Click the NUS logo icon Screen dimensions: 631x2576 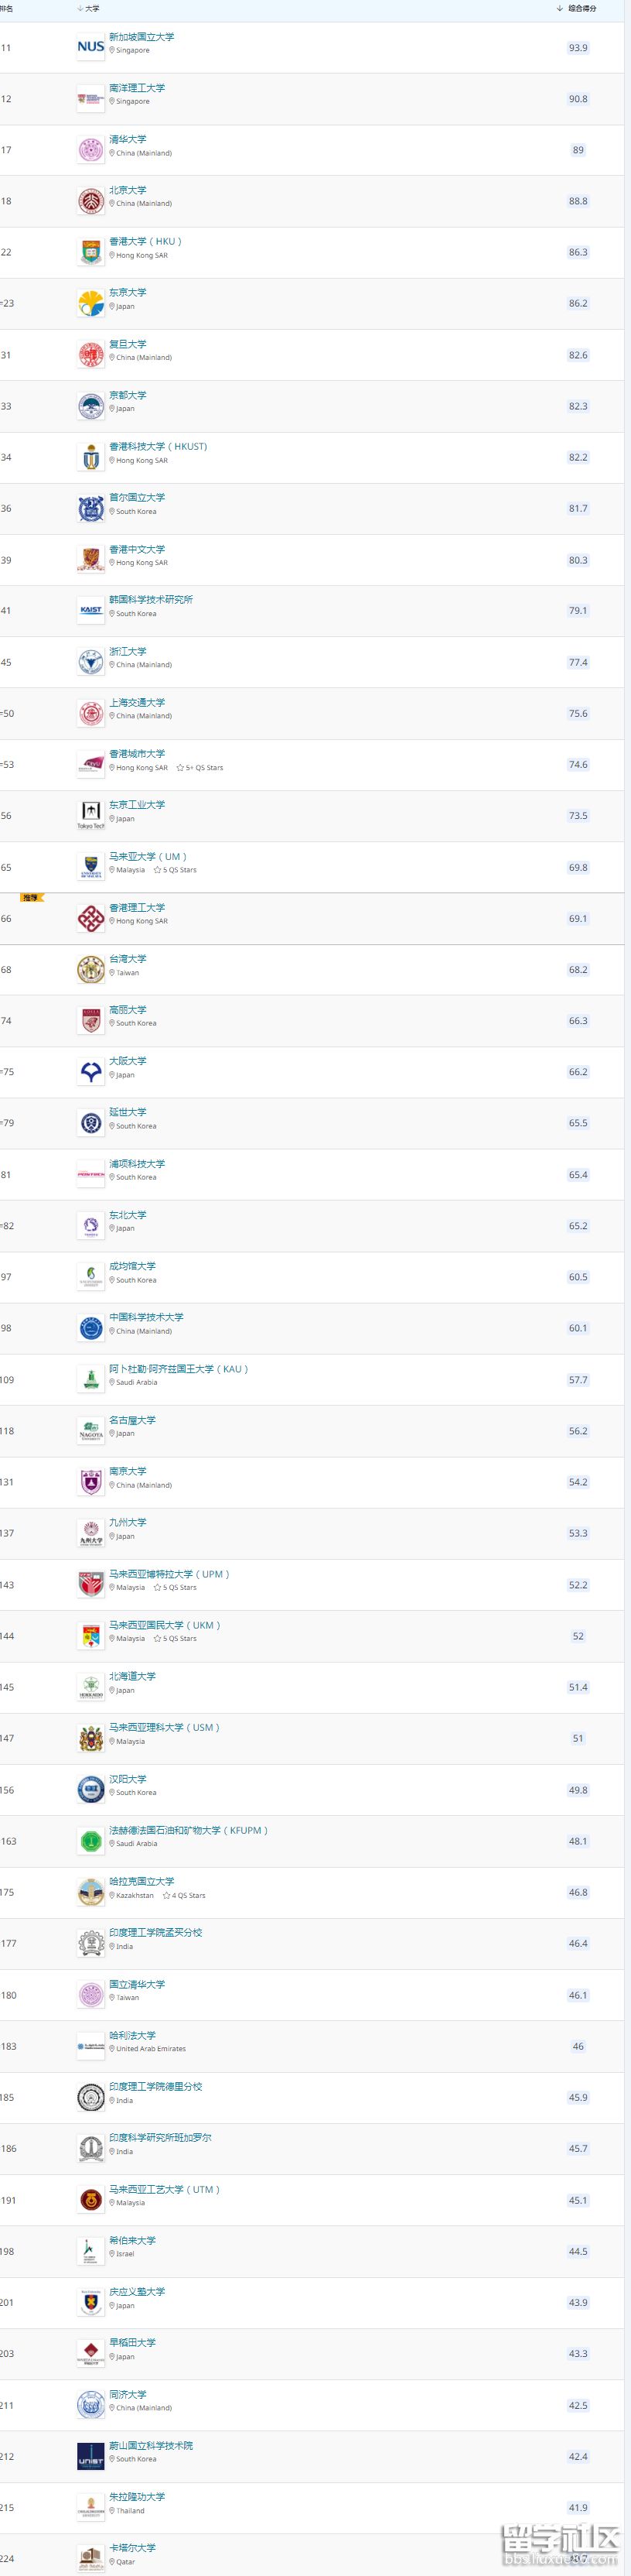point(90,47)
